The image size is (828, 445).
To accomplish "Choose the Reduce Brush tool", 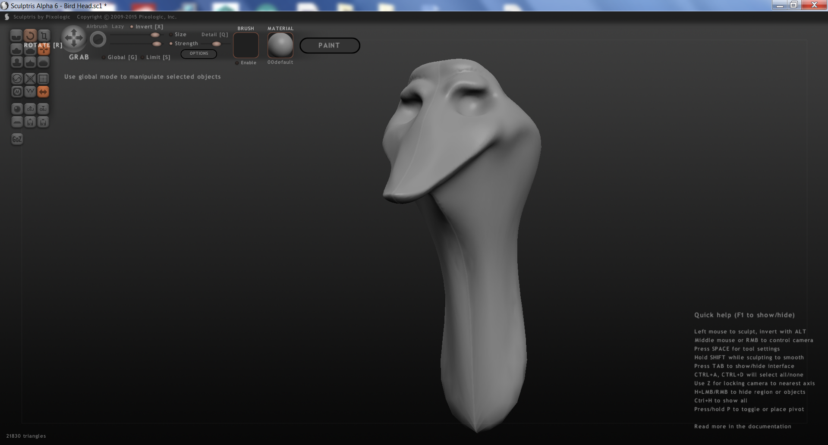I will tap(17, 78).
